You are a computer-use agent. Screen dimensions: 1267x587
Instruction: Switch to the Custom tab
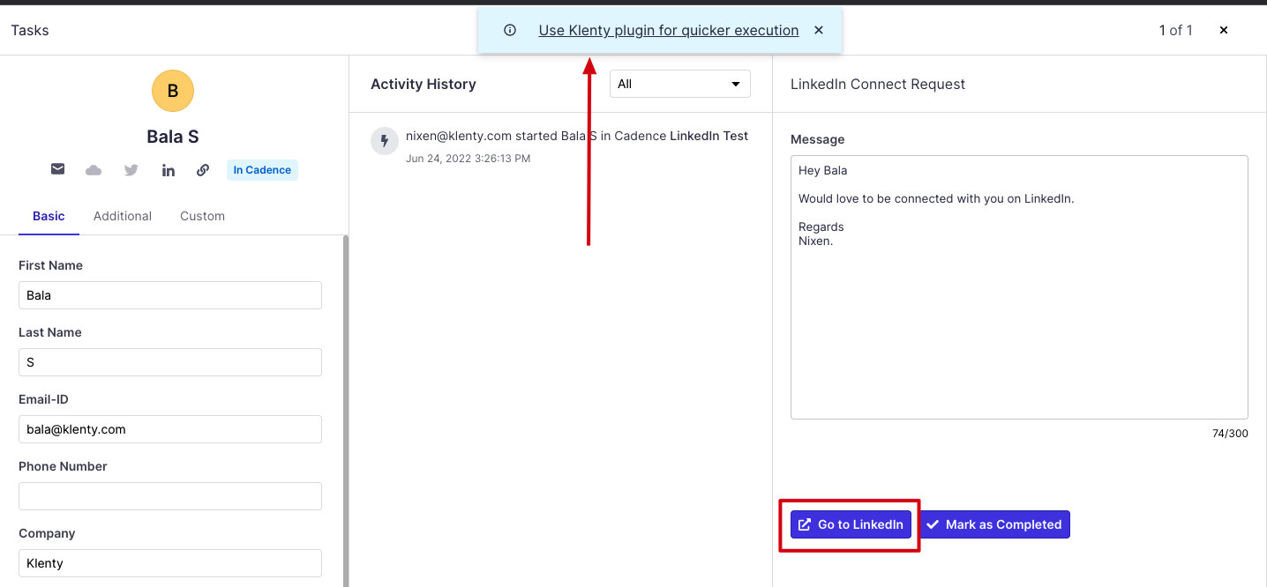pos(202,216)
